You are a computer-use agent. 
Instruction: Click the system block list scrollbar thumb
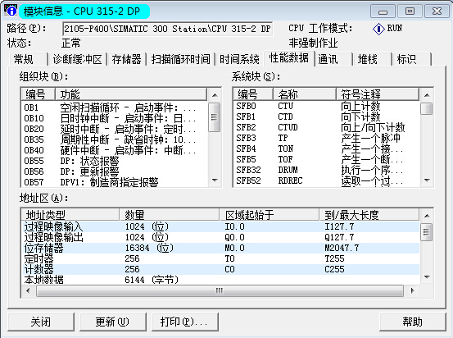pos(427,108)
